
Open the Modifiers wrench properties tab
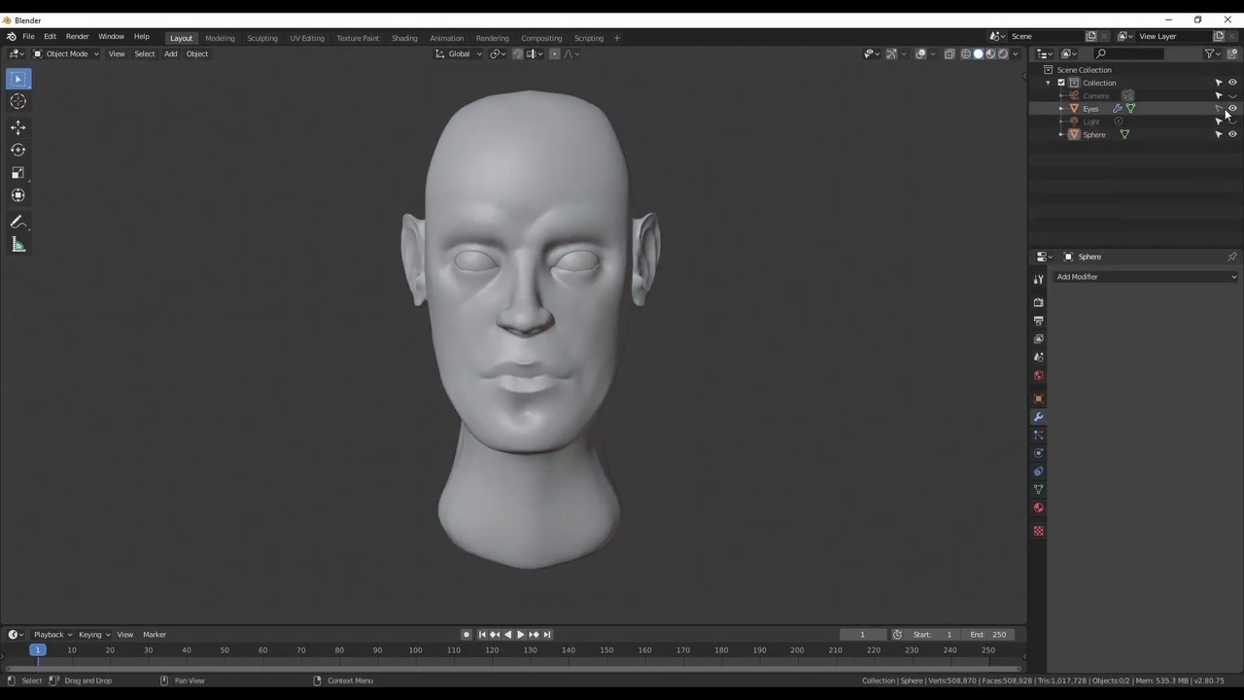point(1038,417)
